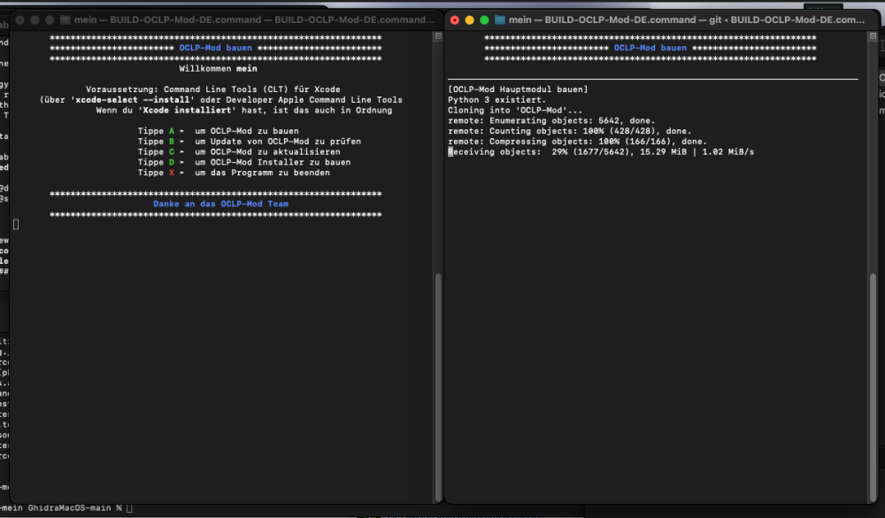Click 'Voraussetzung: Command Line Tools' line
Viewport: 885px width, 518px height.
212,89
